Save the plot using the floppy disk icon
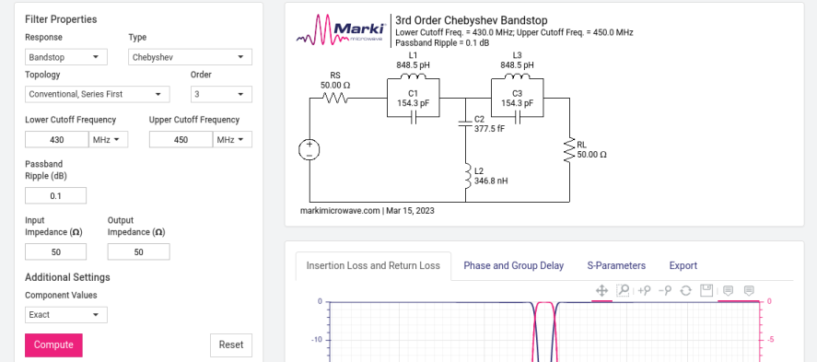Screen dimensions: 817x362 (706, 291)
